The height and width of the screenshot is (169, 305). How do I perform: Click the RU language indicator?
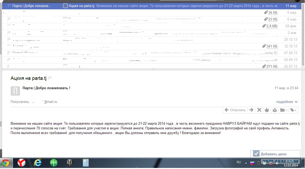click(239, 162)
